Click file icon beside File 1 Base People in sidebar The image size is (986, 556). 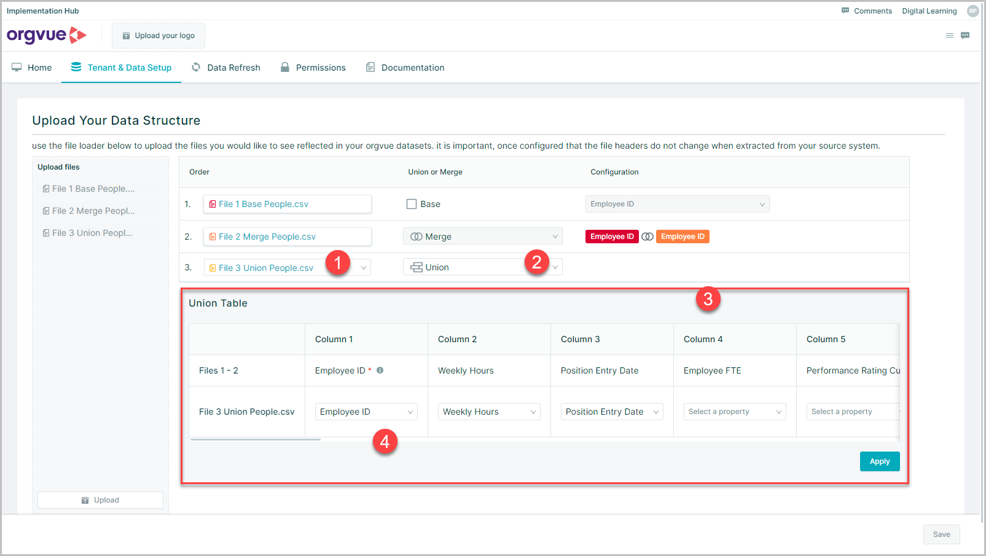click(46, 189)
